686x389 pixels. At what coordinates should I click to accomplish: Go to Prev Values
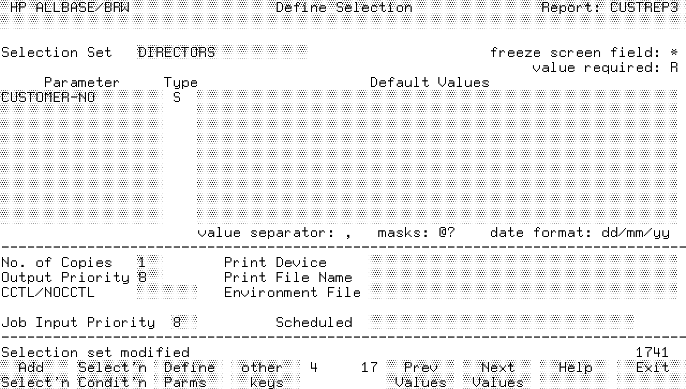click(x=421, y=375)
